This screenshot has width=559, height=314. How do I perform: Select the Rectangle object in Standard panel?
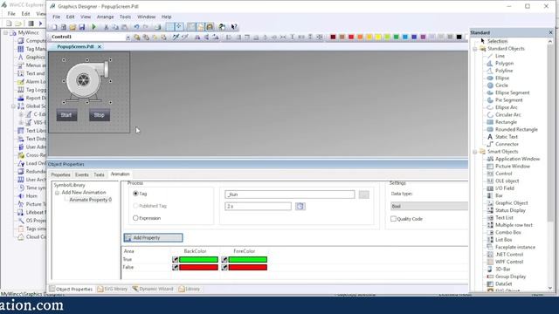(506, 122)
